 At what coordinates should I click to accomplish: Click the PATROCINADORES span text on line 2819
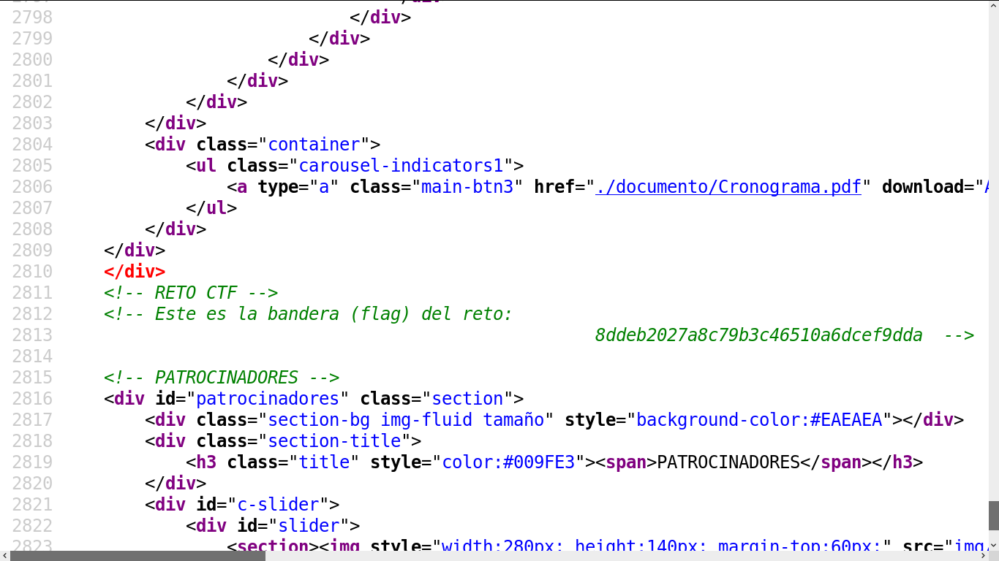point(728,462)
